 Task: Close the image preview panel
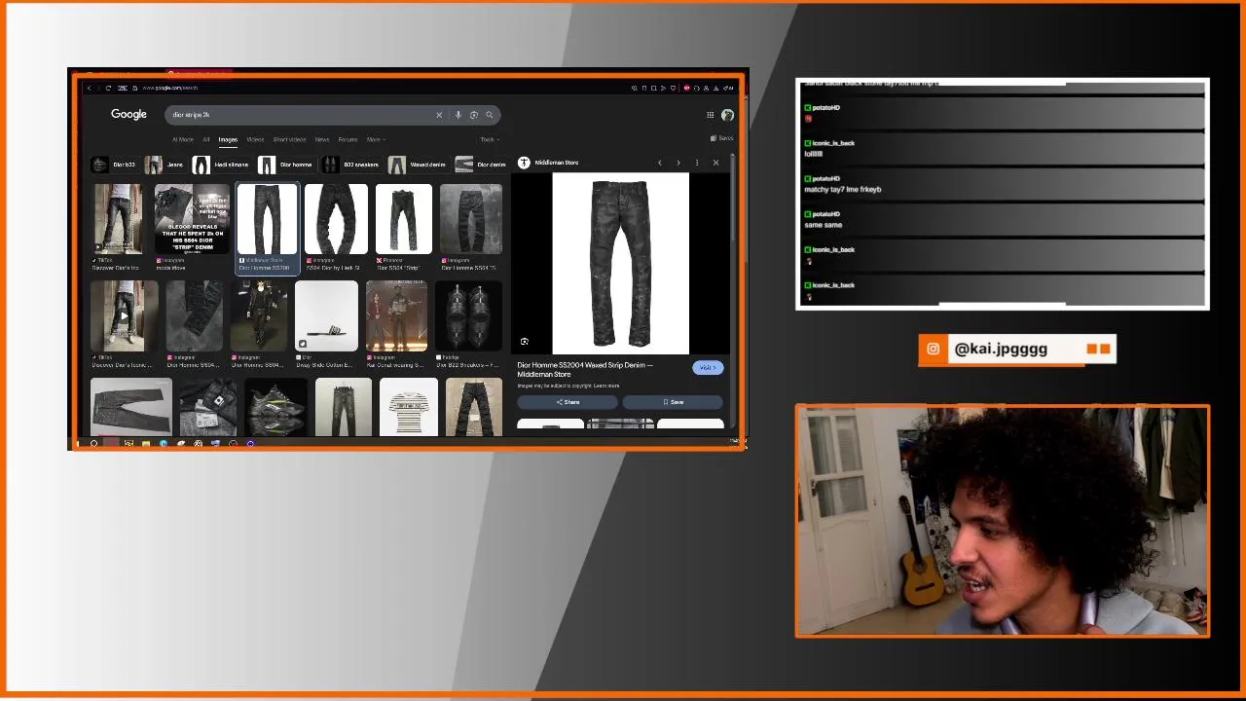click(715, 163)
